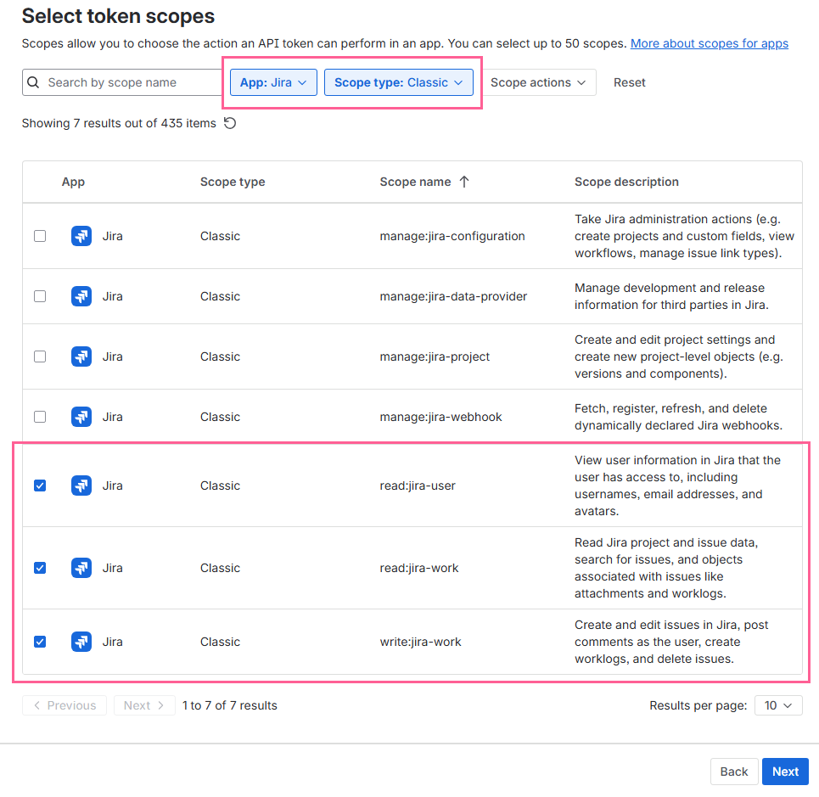This screenshot has width=819, height=797.
Task: Focus the Search by scope name field
Action: (127, 82)
